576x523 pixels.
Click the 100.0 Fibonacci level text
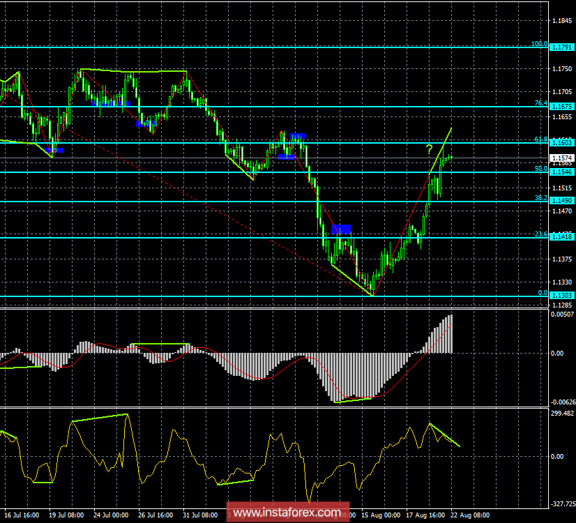[x=539, y=43]
